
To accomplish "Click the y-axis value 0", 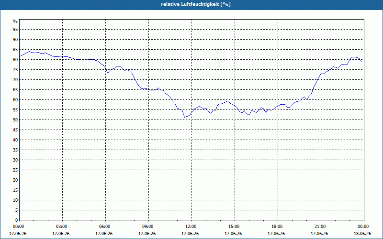I will [17, 220].
